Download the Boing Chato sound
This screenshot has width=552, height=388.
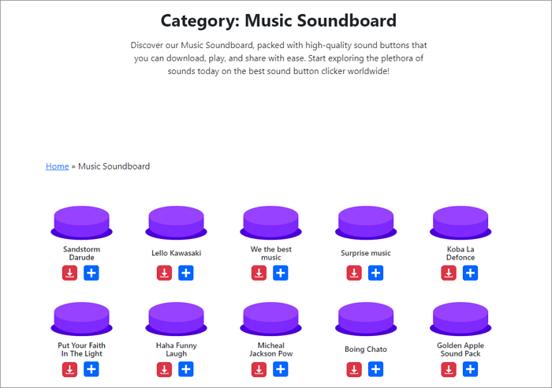click(354, 369)
